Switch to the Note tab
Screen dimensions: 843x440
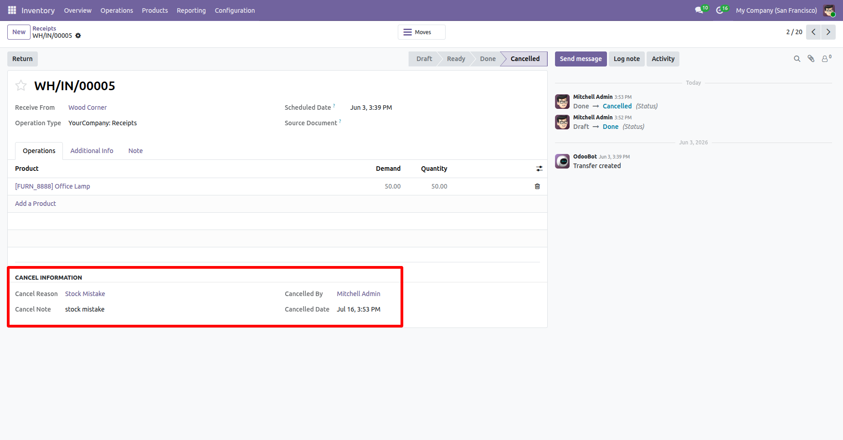pyautogui.click(x=135, y=151)
